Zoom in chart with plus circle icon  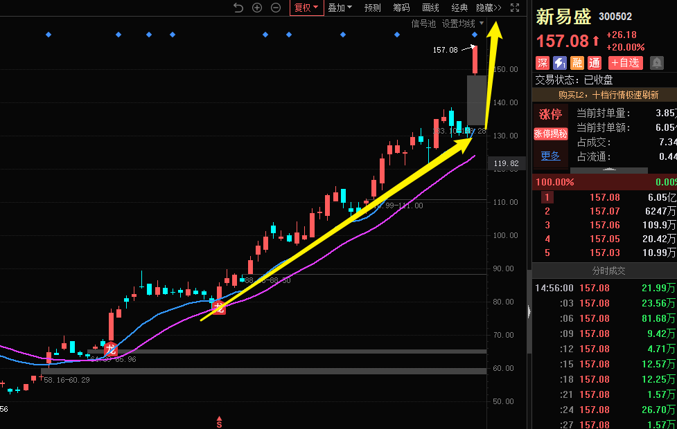257,8
